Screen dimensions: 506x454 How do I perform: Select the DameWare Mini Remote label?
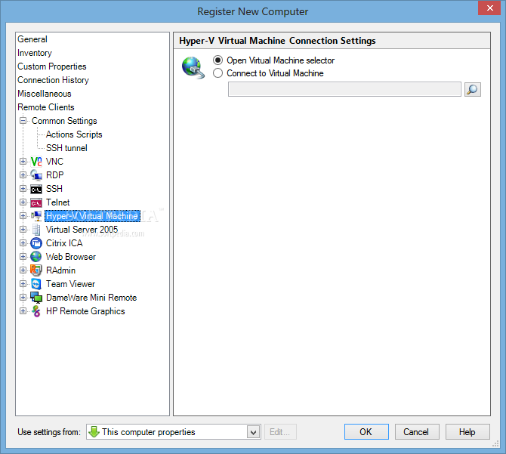click(91, 298)
